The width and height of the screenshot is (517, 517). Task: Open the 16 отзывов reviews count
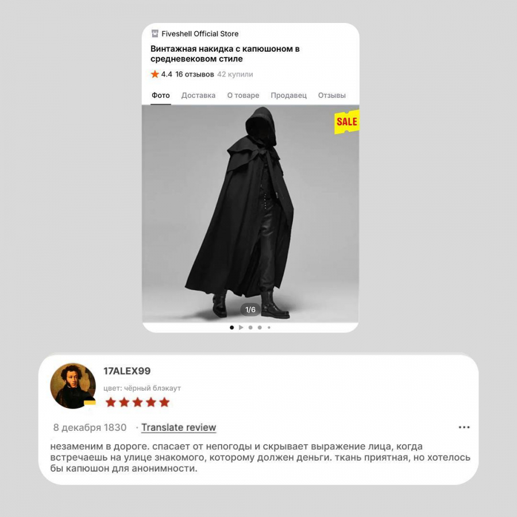195,74
